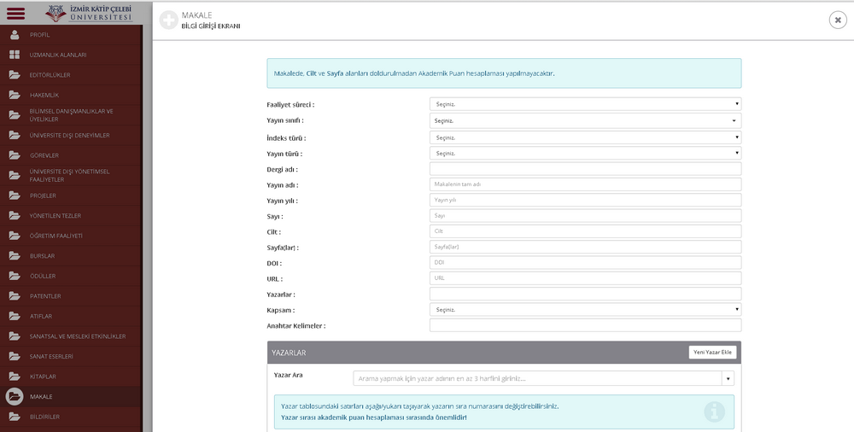
Task: Open the Bildiriler menu item
Action: (44, 417)
